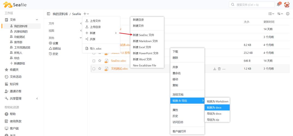Open the sort order dropdown
The width and height of the screenshot is (293, 136).
tap(280, 14)
